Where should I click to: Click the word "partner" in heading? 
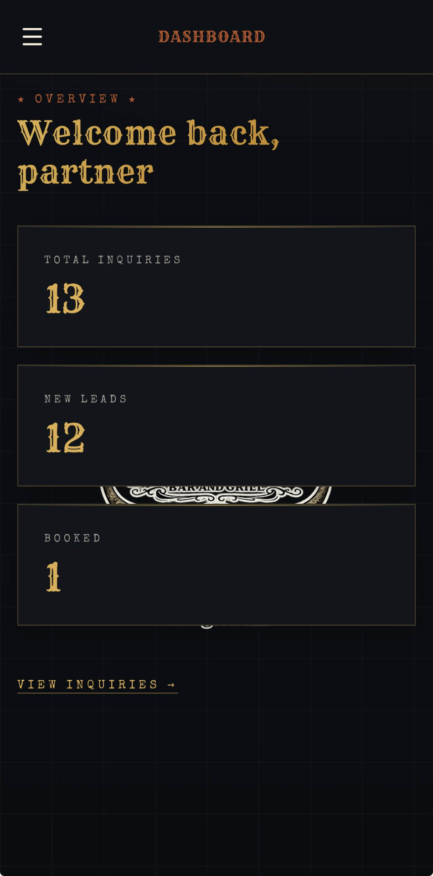[x=86, y=173]
